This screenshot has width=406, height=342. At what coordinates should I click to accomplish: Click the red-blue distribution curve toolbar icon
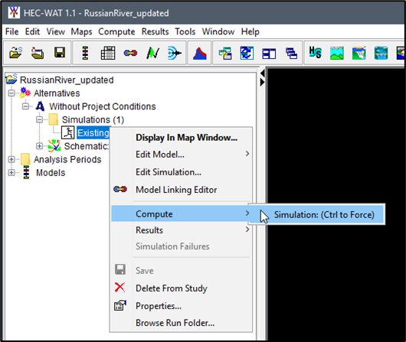[x=200, y=53]
